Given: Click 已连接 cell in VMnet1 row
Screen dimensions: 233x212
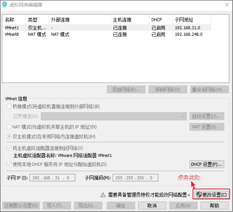Looking at the screenshot, I should 120,28.
